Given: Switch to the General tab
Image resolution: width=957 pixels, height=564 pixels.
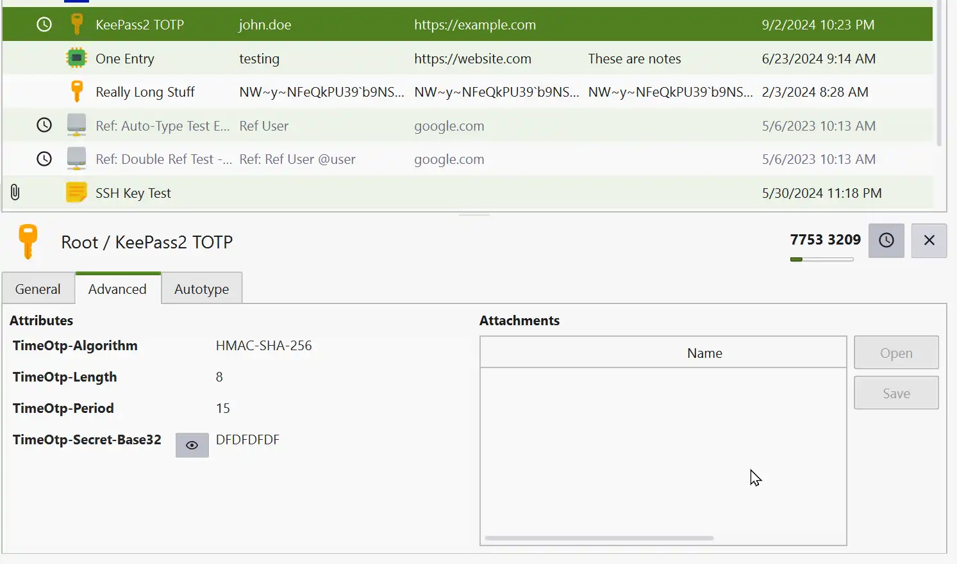Looking at the screenshot, I should pos(38,289).
